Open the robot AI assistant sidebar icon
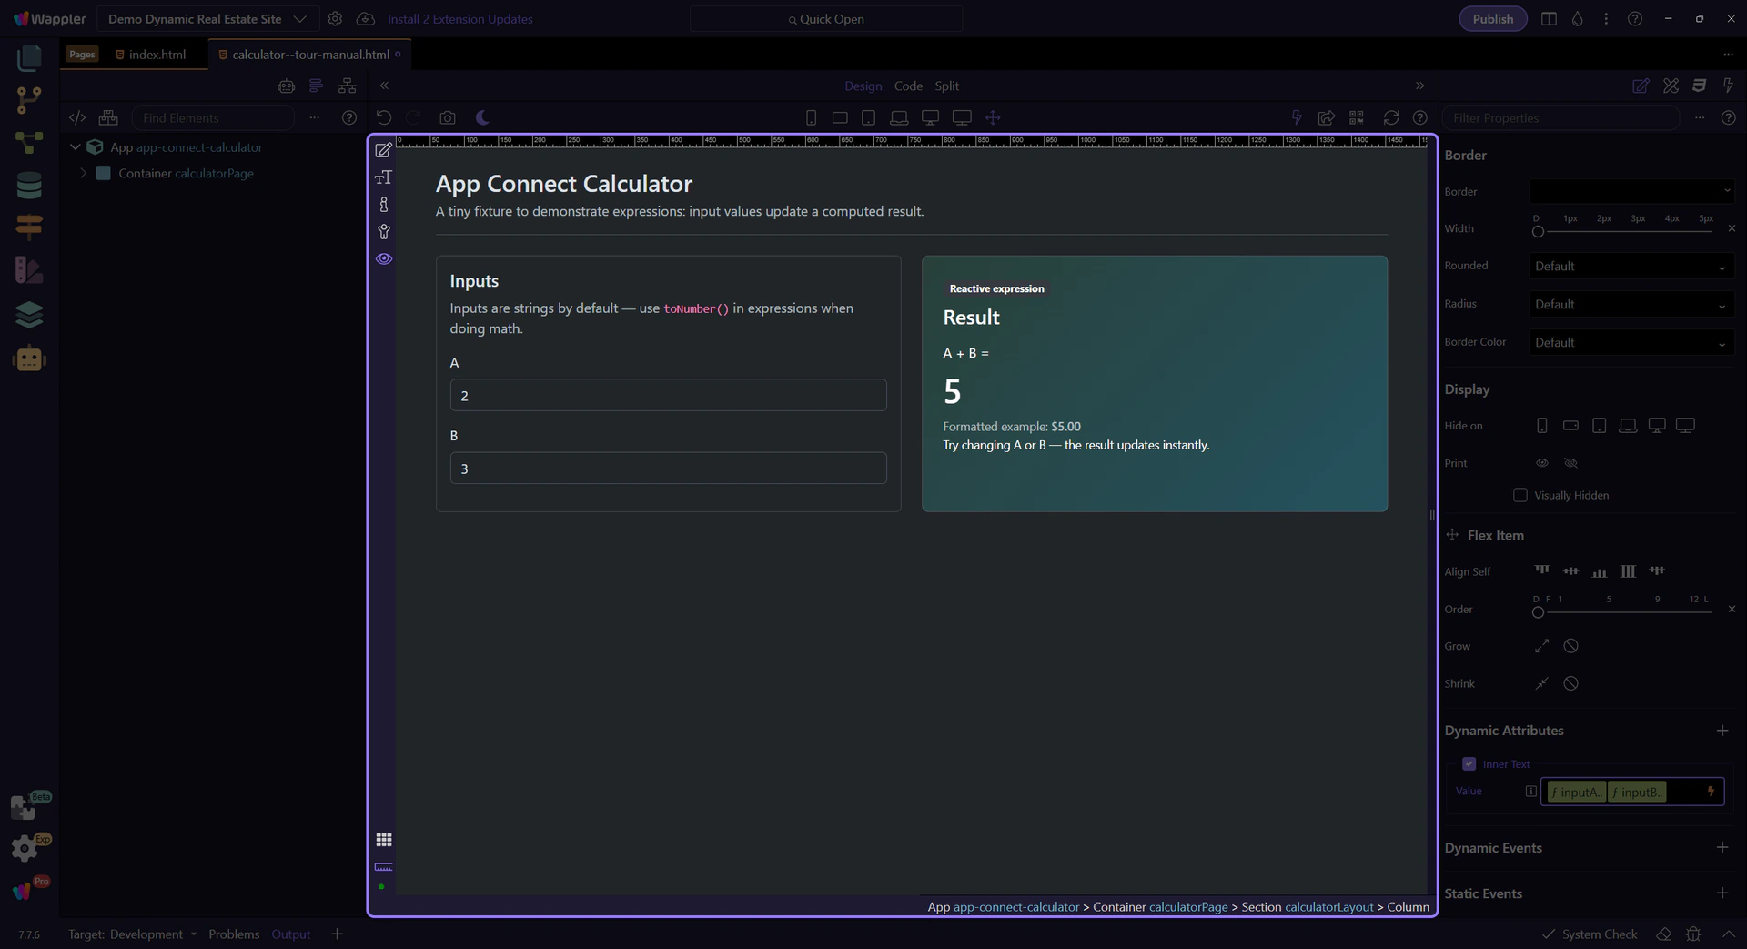 point(29,359)
